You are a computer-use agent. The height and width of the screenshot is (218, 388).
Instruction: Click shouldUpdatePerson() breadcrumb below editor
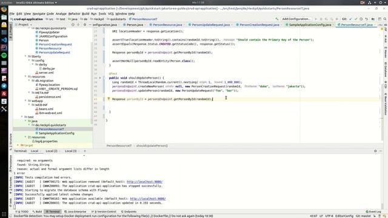click(x=152, y=145)
